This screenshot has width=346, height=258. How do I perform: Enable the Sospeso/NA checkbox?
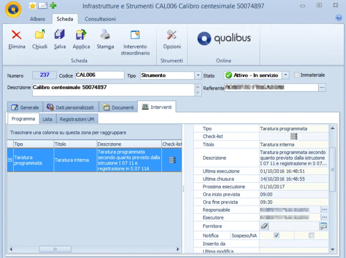pyautogui.click(x=311, y=235)
